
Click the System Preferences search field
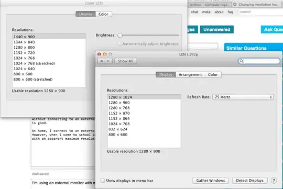click(259, 61)
